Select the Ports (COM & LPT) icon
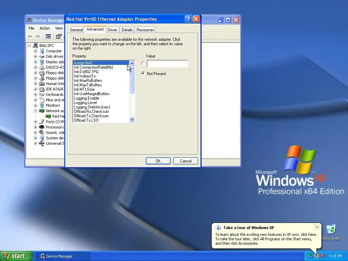Screen dimensions: 348x261 pyautogui.click(x=42, y=122)
